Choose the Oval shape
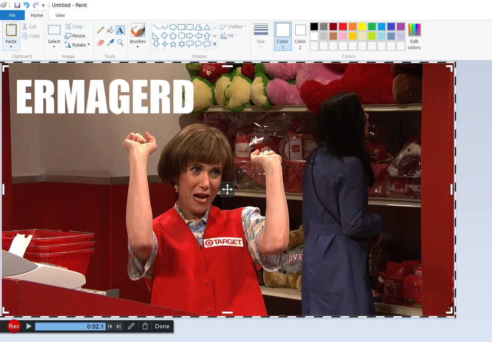The image size is (492, 342). coord(173,27)
